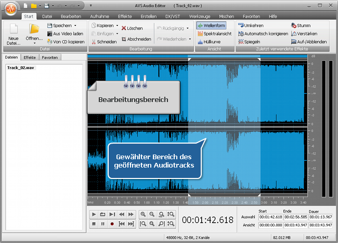The width and height of the screenshot is (338, 243).
Task: Switch to Spektralansicht view
Action: (x=214, y=33)
